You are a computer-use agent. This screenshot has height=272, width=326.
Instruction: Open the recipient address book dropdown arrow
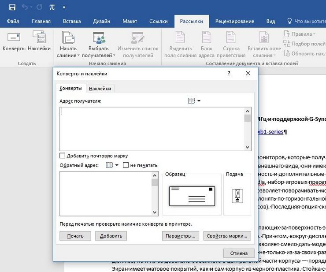[x=199, y=101]
